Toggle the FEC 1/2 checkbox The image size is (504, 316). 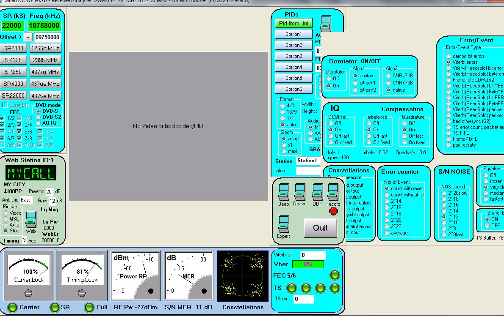pos(2,118)
